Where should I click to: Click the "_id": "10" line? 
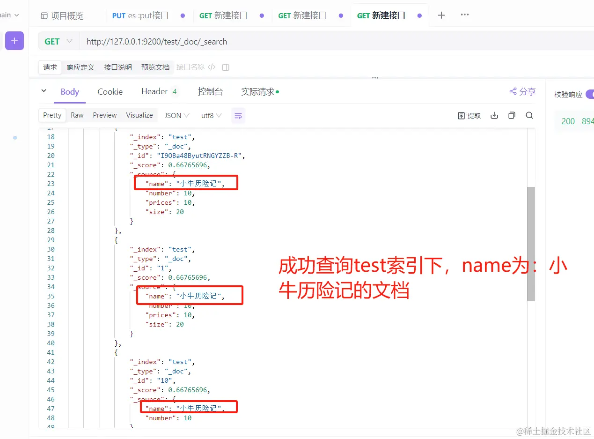click(152, 380)
